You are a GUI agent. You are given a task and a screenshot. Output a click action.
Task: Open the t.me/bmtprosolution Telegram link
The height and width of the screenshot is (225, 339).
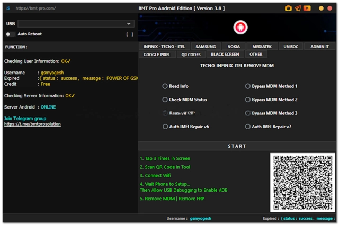(32, 124)
